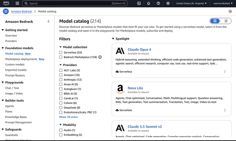Viewport: 236px width, 141px height.
Task: Open the United States (N. Virginia) region dropdown
Action: (191, 3)
